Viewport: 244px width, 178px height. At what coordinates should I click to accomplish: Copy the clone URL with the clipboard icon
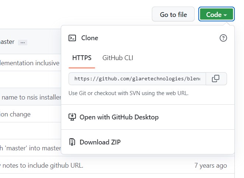(x=216, y=78)
